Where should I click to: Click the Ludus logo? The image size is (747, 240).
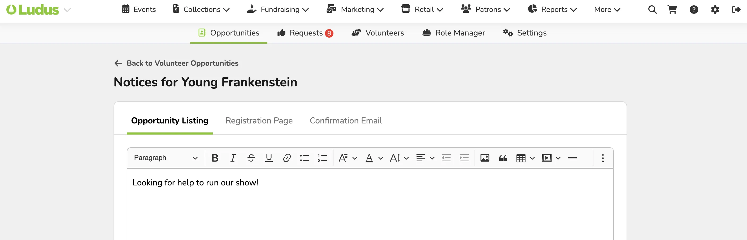[32, 10]
